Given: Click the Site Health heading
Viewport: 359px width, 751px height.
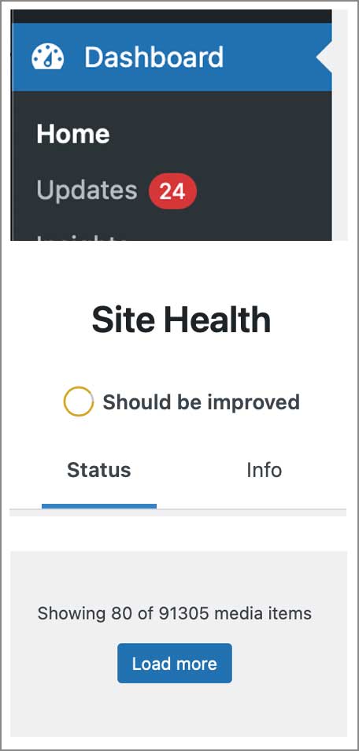Looking at the screenshot, I should (181, 320).
